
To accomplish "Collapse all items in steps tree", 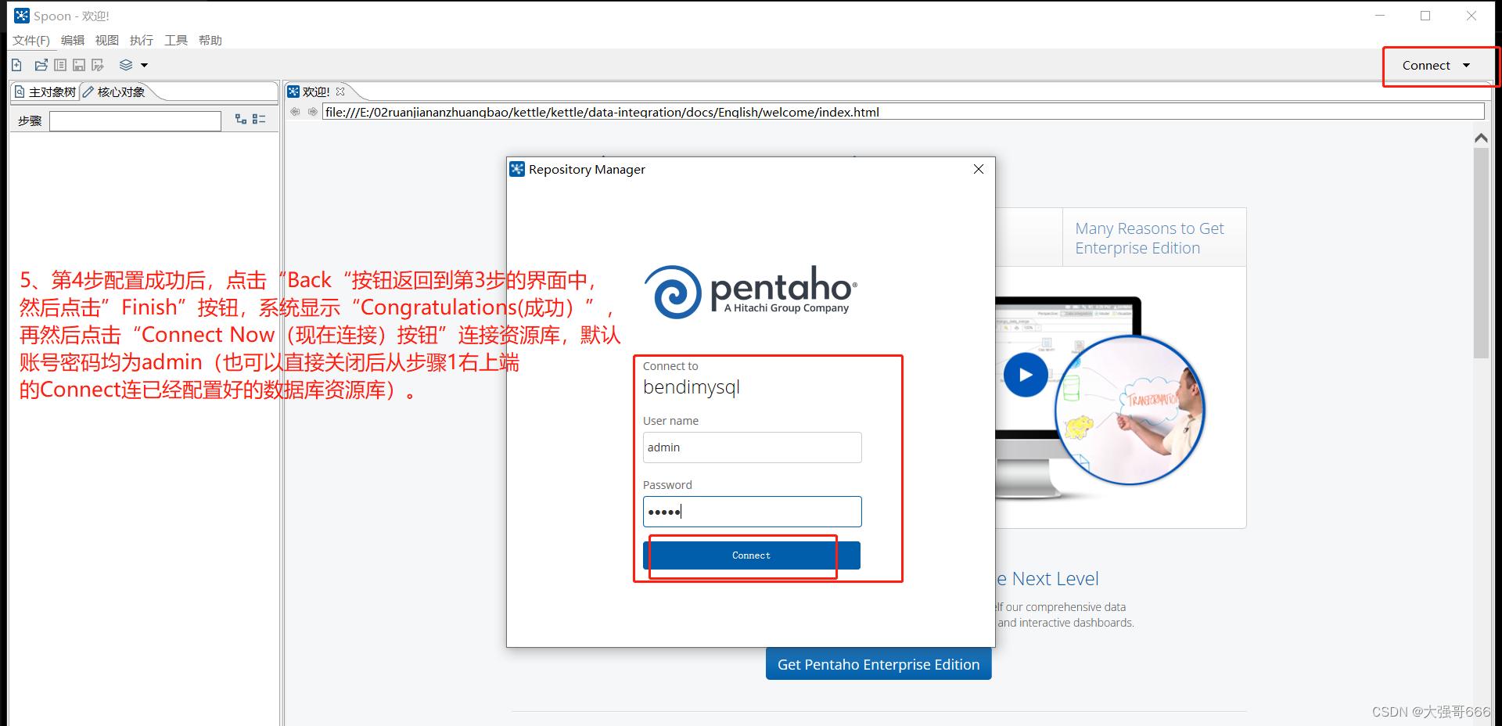I will pyautogui.click(x=260, y=119).
